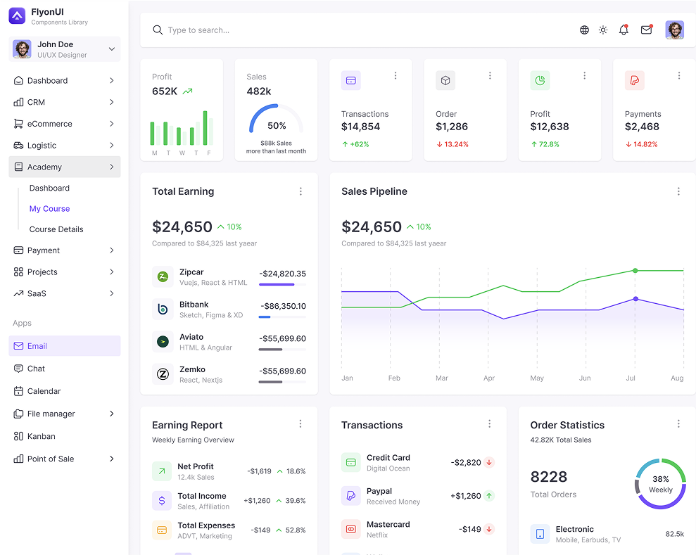The image size is (696, 555).
Task: Click the Bitbank logo icon
Action: [163, 310]
